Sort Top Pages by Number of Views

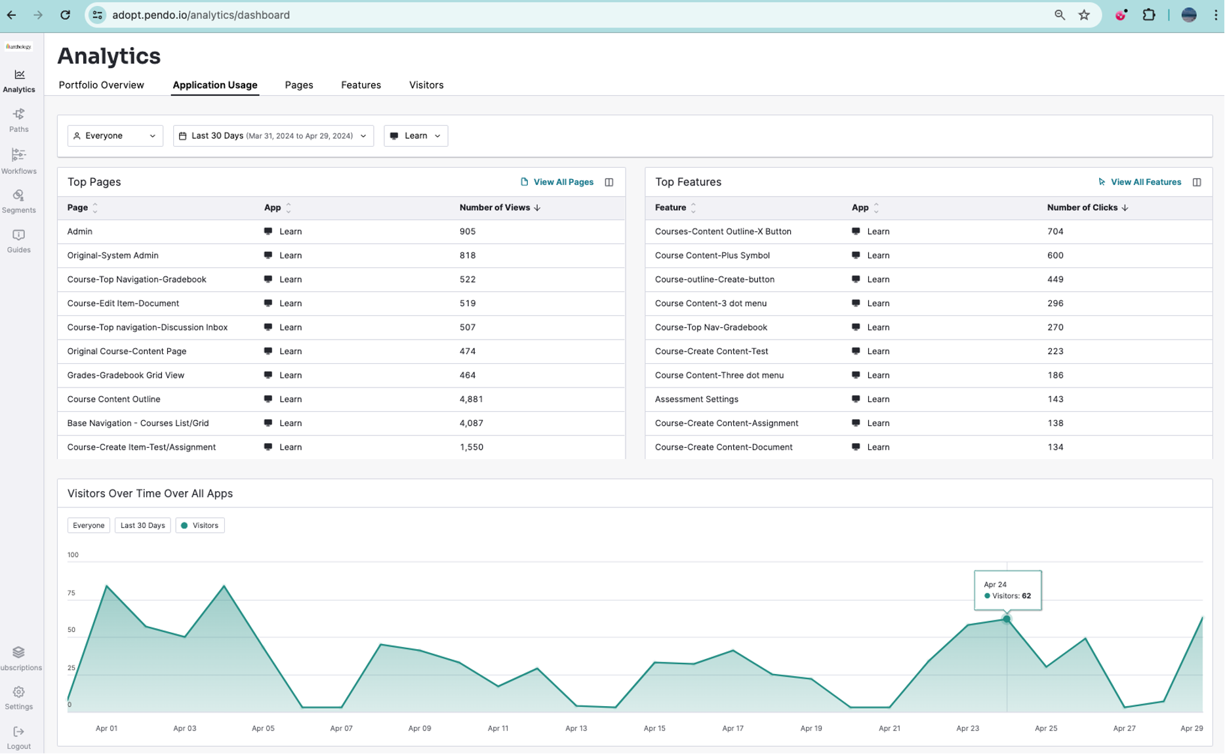(500, 208)
